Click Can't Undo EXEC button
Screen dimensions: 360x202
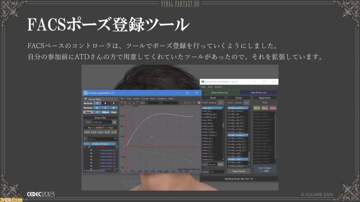pos(265,169)
